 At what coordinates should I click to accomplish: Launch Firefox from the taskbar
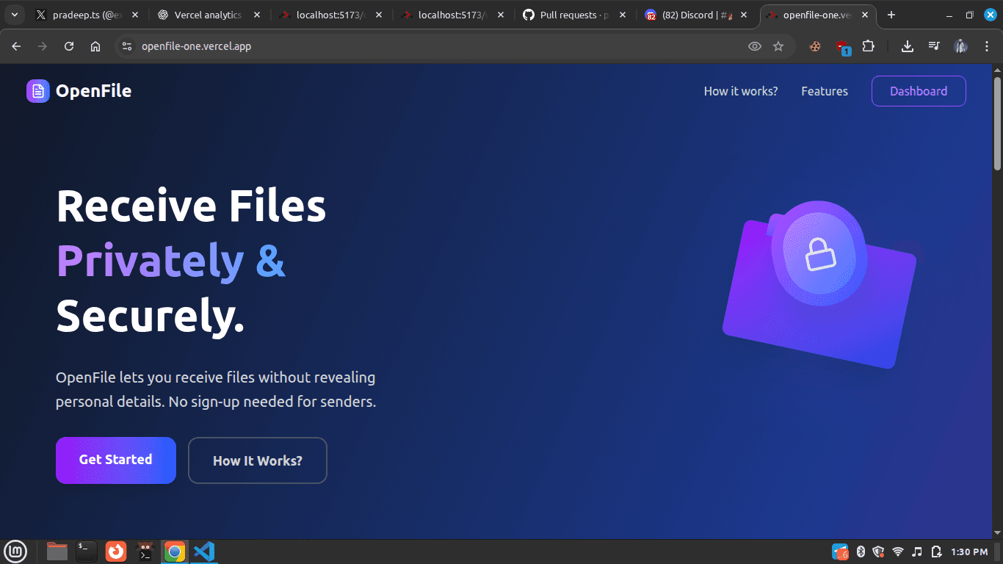point(116,552)
